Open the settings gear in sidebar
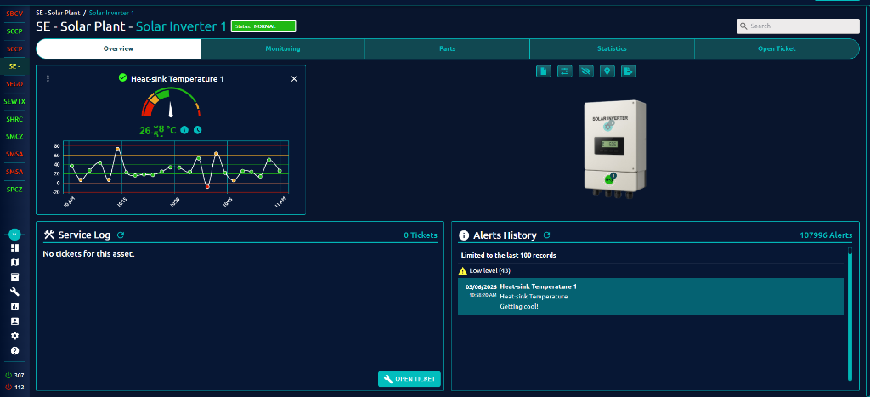870x397 pixels. click(14, 336)
